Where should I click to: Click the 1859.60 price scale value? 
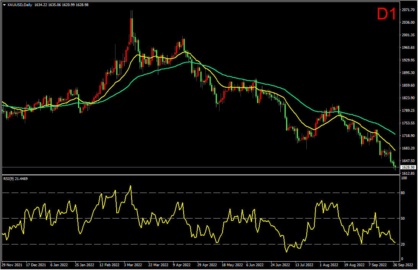pyautogui.click(x=408, y=85)
